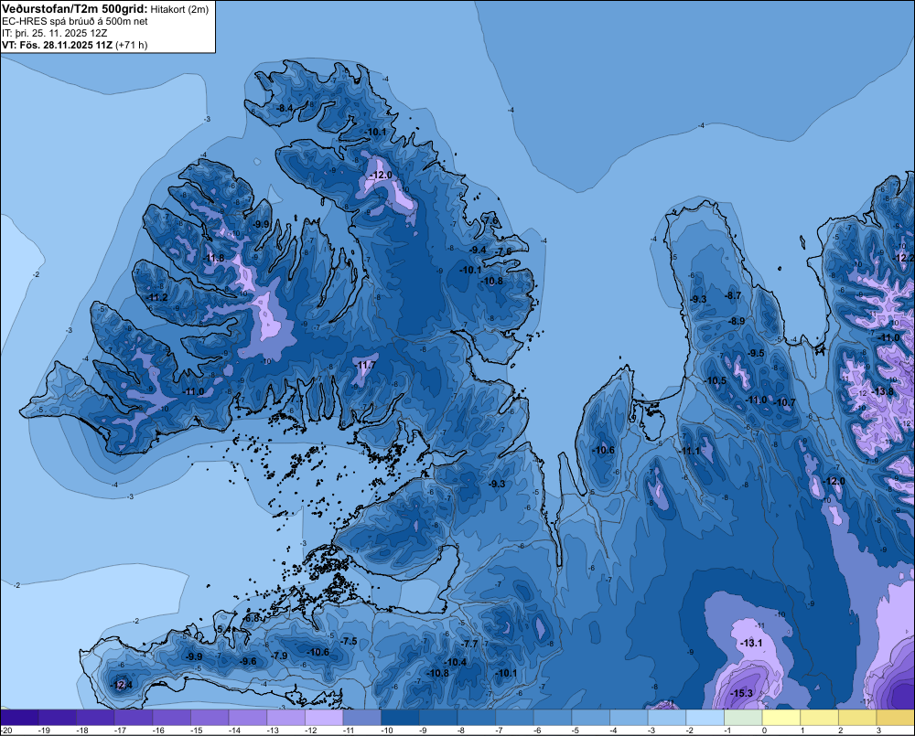Select the 'EC-HRES spá brúuð á 500m net' line
Screen dimensions: 915x736
pyautogui.click(x=75, y=21)
